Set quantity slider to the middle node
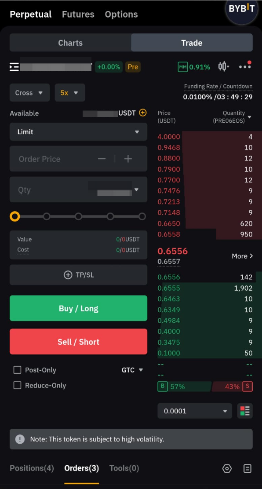Image resolution: width=262 pixels, height=489 pixels. (78, 216)
